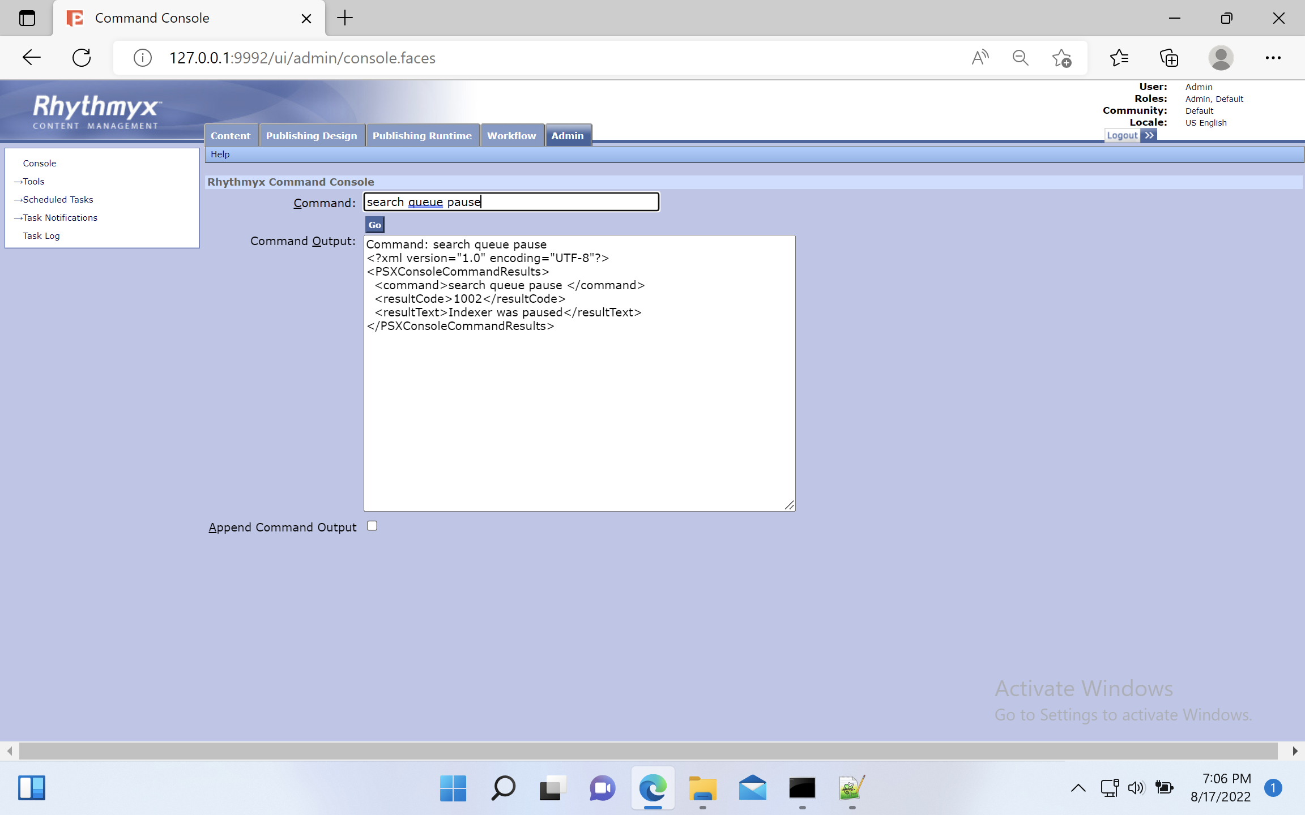Add this page to favorites star icon
The height and width of the screenshot is (815, 1305).
[x=1061, y=58]
